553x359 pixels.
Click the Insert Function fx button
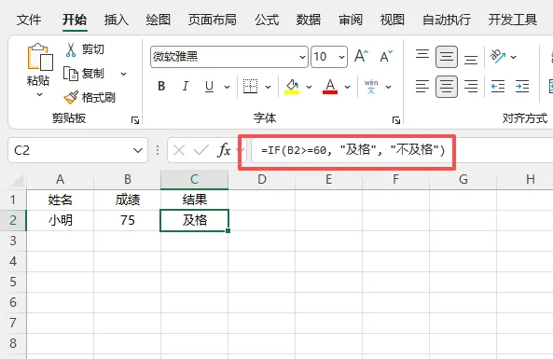click(x=225, y=150)
